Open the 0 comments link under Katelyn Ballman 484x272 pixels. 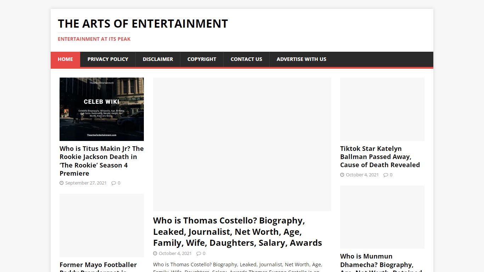[391, 175]
